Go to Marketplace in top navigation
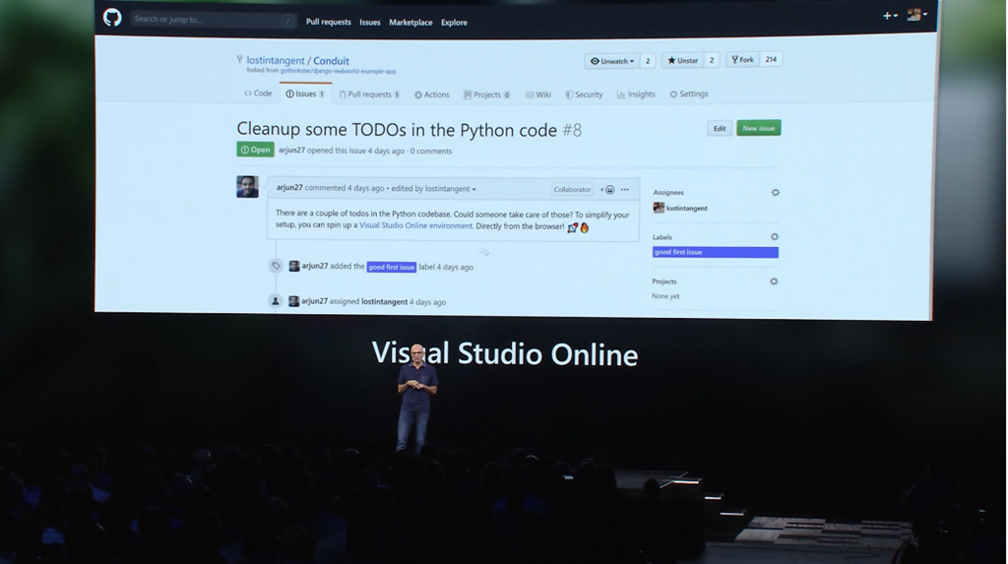 [410, 23]
